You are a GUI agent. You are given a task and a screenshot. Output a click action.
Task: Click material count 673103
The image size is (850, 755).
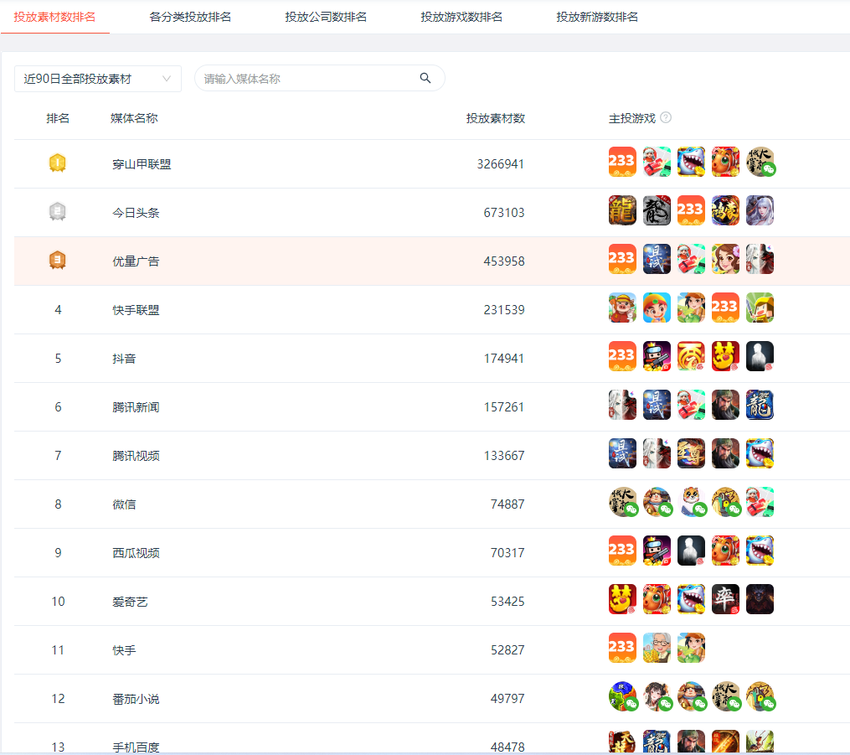point(504,213)
